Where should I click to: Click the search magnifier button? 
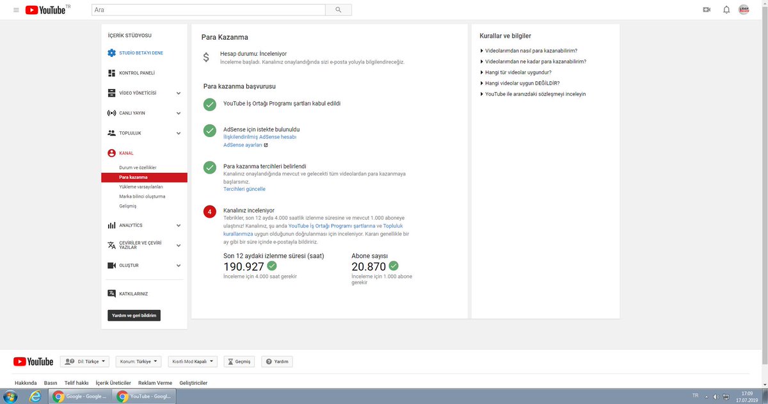(x=338, y=10)
